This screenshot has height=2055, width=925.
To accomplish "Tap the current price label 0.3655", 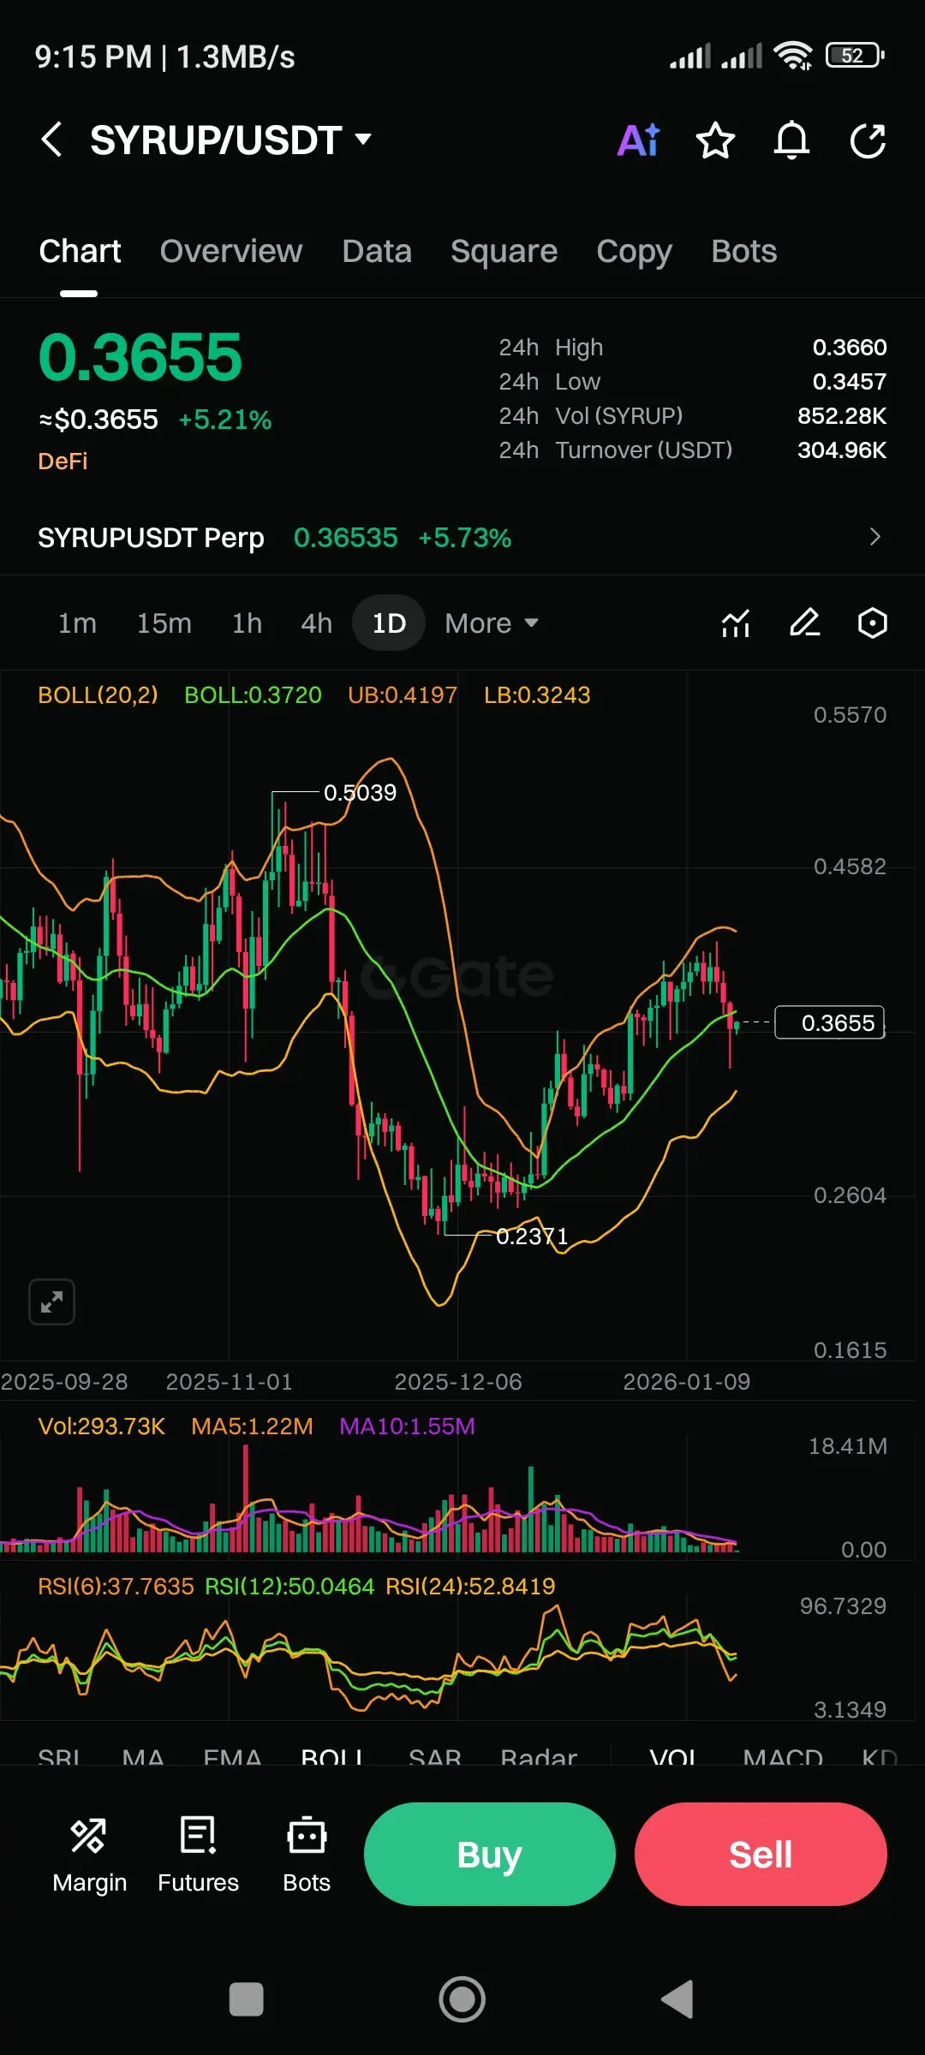I will point(829,1022).
